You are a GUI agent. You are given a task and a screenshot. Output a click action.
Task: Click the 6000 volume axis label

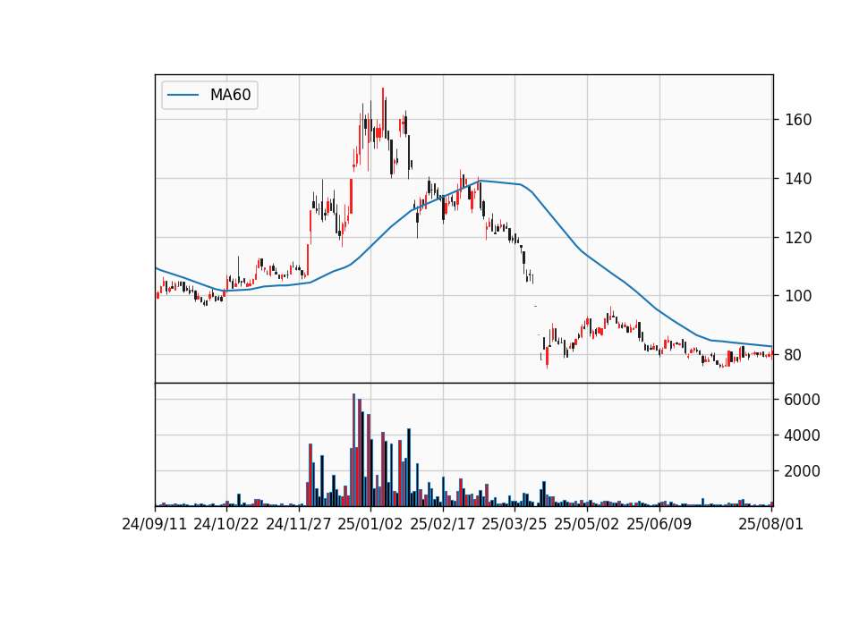[802, 400]
